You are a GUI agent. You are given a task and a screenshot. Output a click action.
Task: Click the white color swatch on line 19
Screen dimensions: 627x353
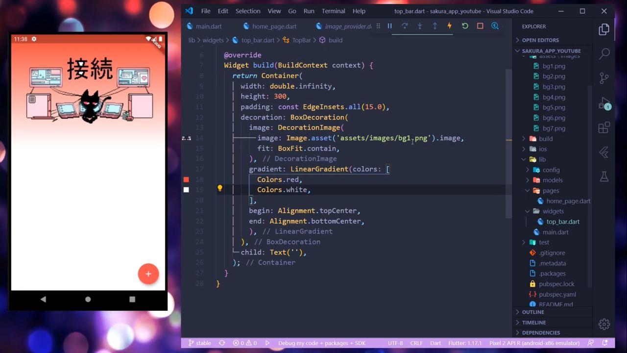point(186,190)
